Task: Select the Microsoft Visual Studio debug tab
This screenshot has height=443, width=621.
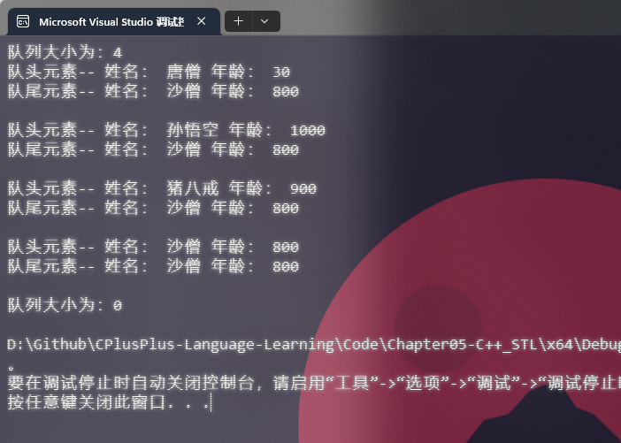Action: [x=114, y=21]
